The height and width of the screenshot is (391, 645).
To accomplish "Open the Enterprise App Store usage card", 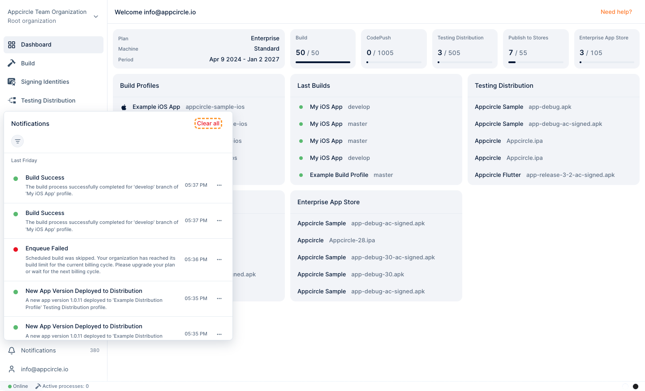I will click(607, 49).
